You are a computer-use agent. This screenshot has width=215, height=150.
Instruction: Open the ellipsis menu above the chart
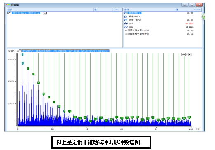click(x=183, y=55)
